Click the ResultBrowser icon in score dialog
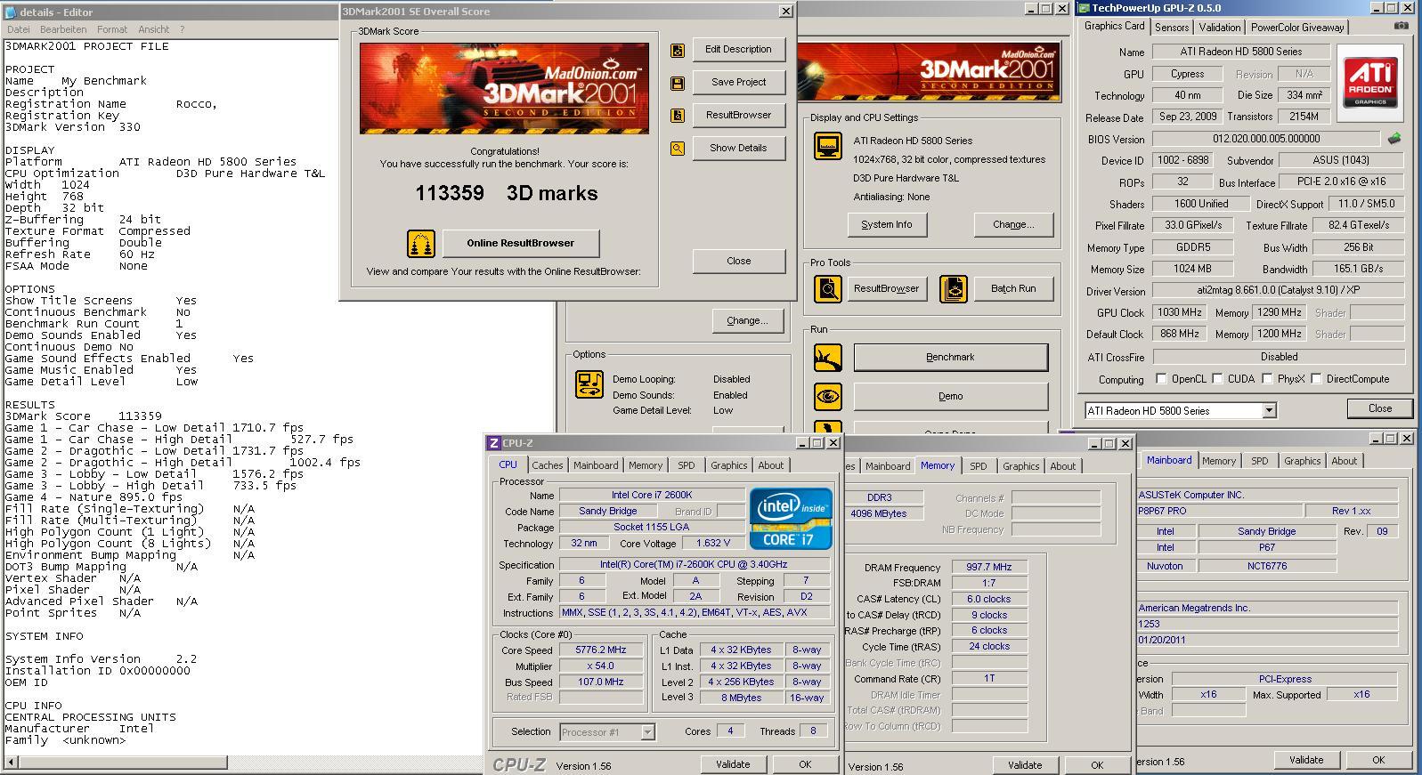Image resolution: width=1422 pixels, height=775 pixels. (x=678, y=116)
